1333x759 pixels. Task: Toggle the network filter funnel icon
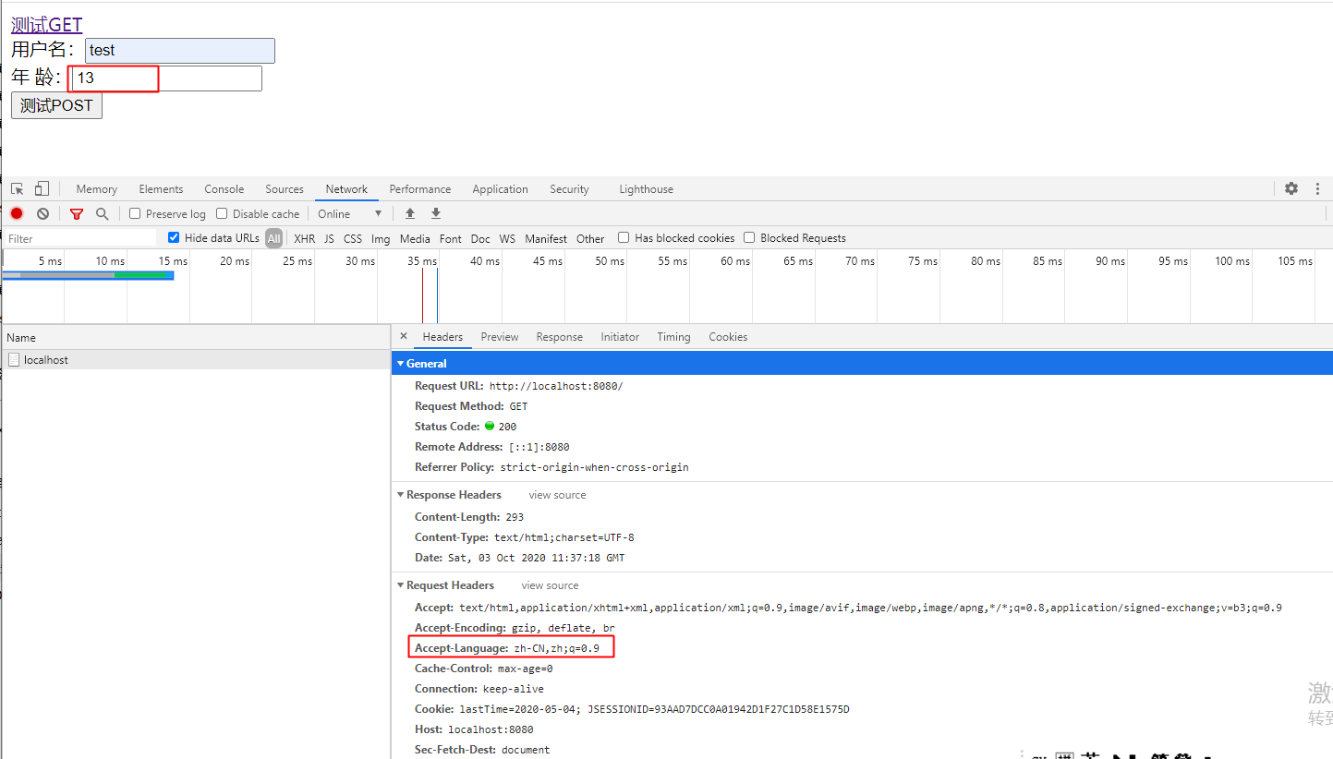point(77,213)
